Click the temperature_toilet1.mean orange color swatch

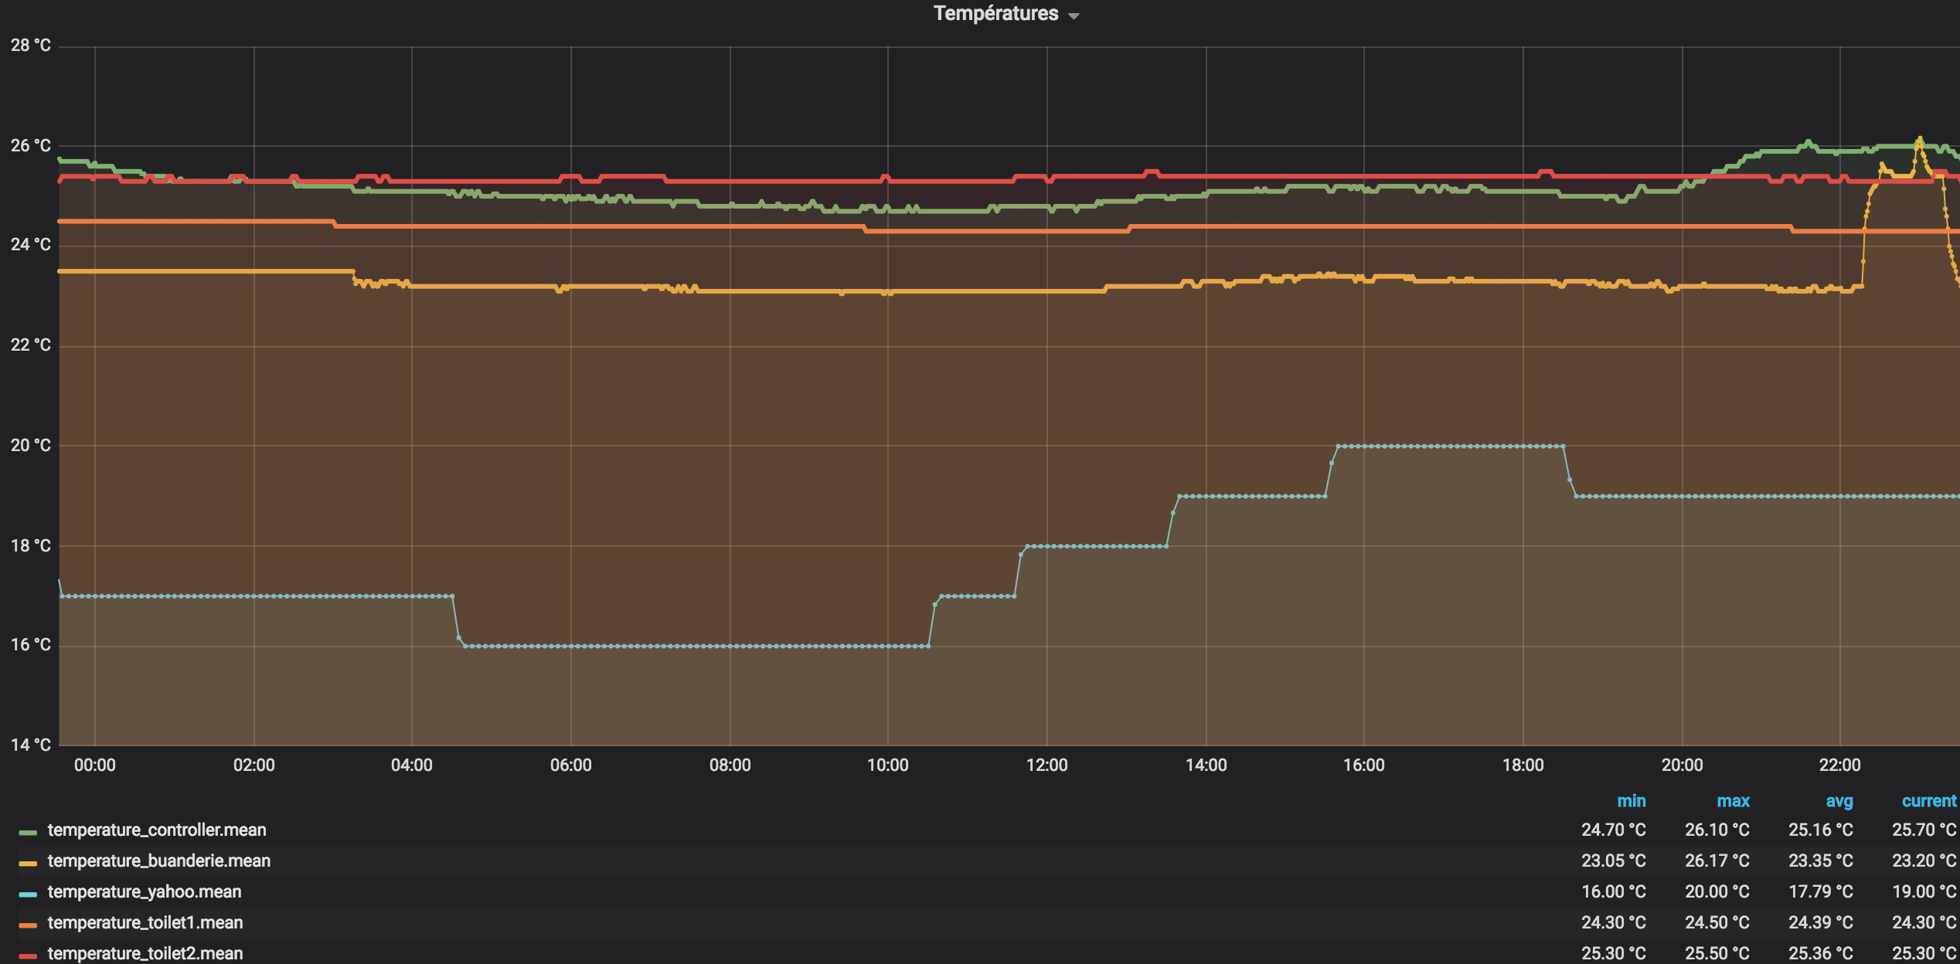[x=28, y=925]
